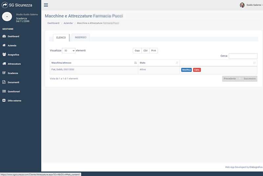Click the Vista da 1 a 1 text
263x176 pixels.
coord(64,79)
